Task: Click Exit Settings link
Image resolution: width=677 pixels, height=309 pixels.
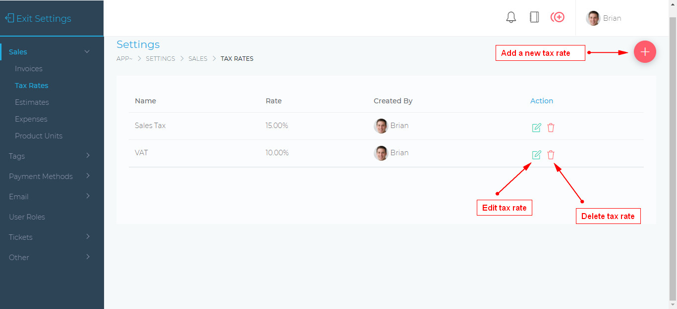Action: click(x=39, y=19)
